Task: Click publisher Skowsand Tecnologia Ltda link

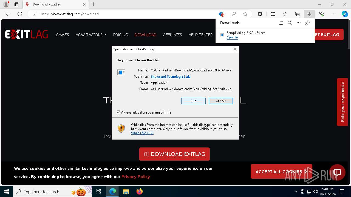Action: tap(171, 77)
